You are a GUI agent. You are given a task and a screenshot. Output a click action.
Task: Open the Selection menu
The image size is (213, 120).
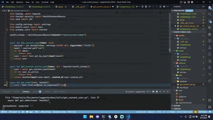click(x=20, y=2)
